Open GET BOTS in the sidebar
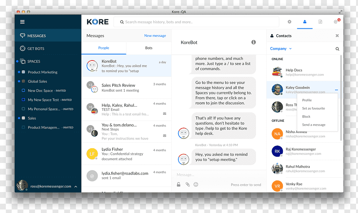This screenshot has height=213, width=358. pyautogui.click(x=36, y=48)
